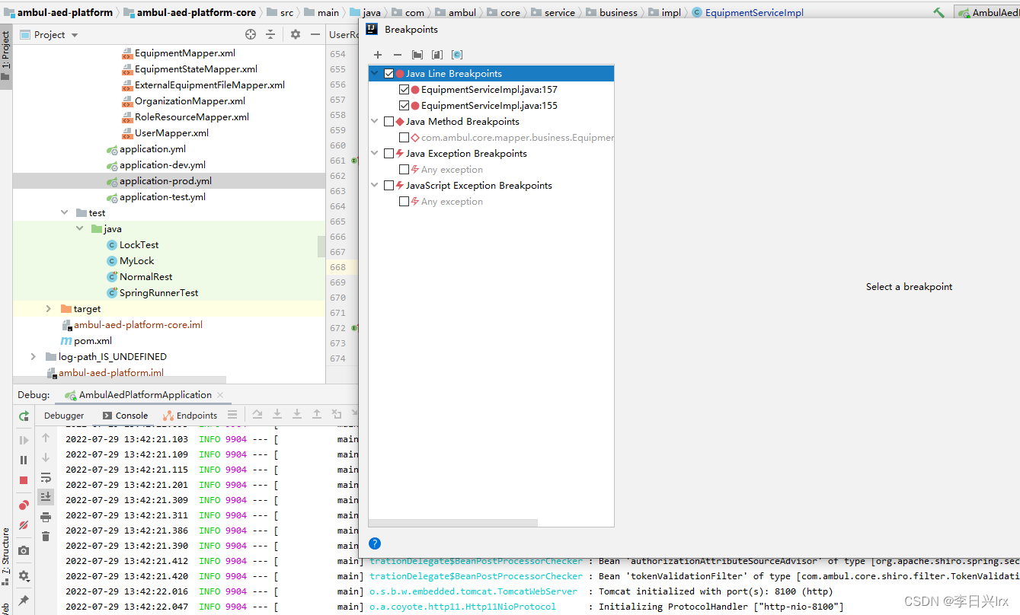The image size is (1020, 615).
Task: Expand log-path_IS_UNDEFINED folder
Action: click(x=34, y=357)
